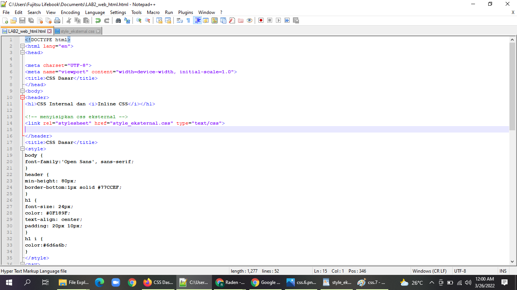Image resolution: width=517 pixels, height=290 pixels.
Task: Open the Plugins menu
Action: [185, 12]
